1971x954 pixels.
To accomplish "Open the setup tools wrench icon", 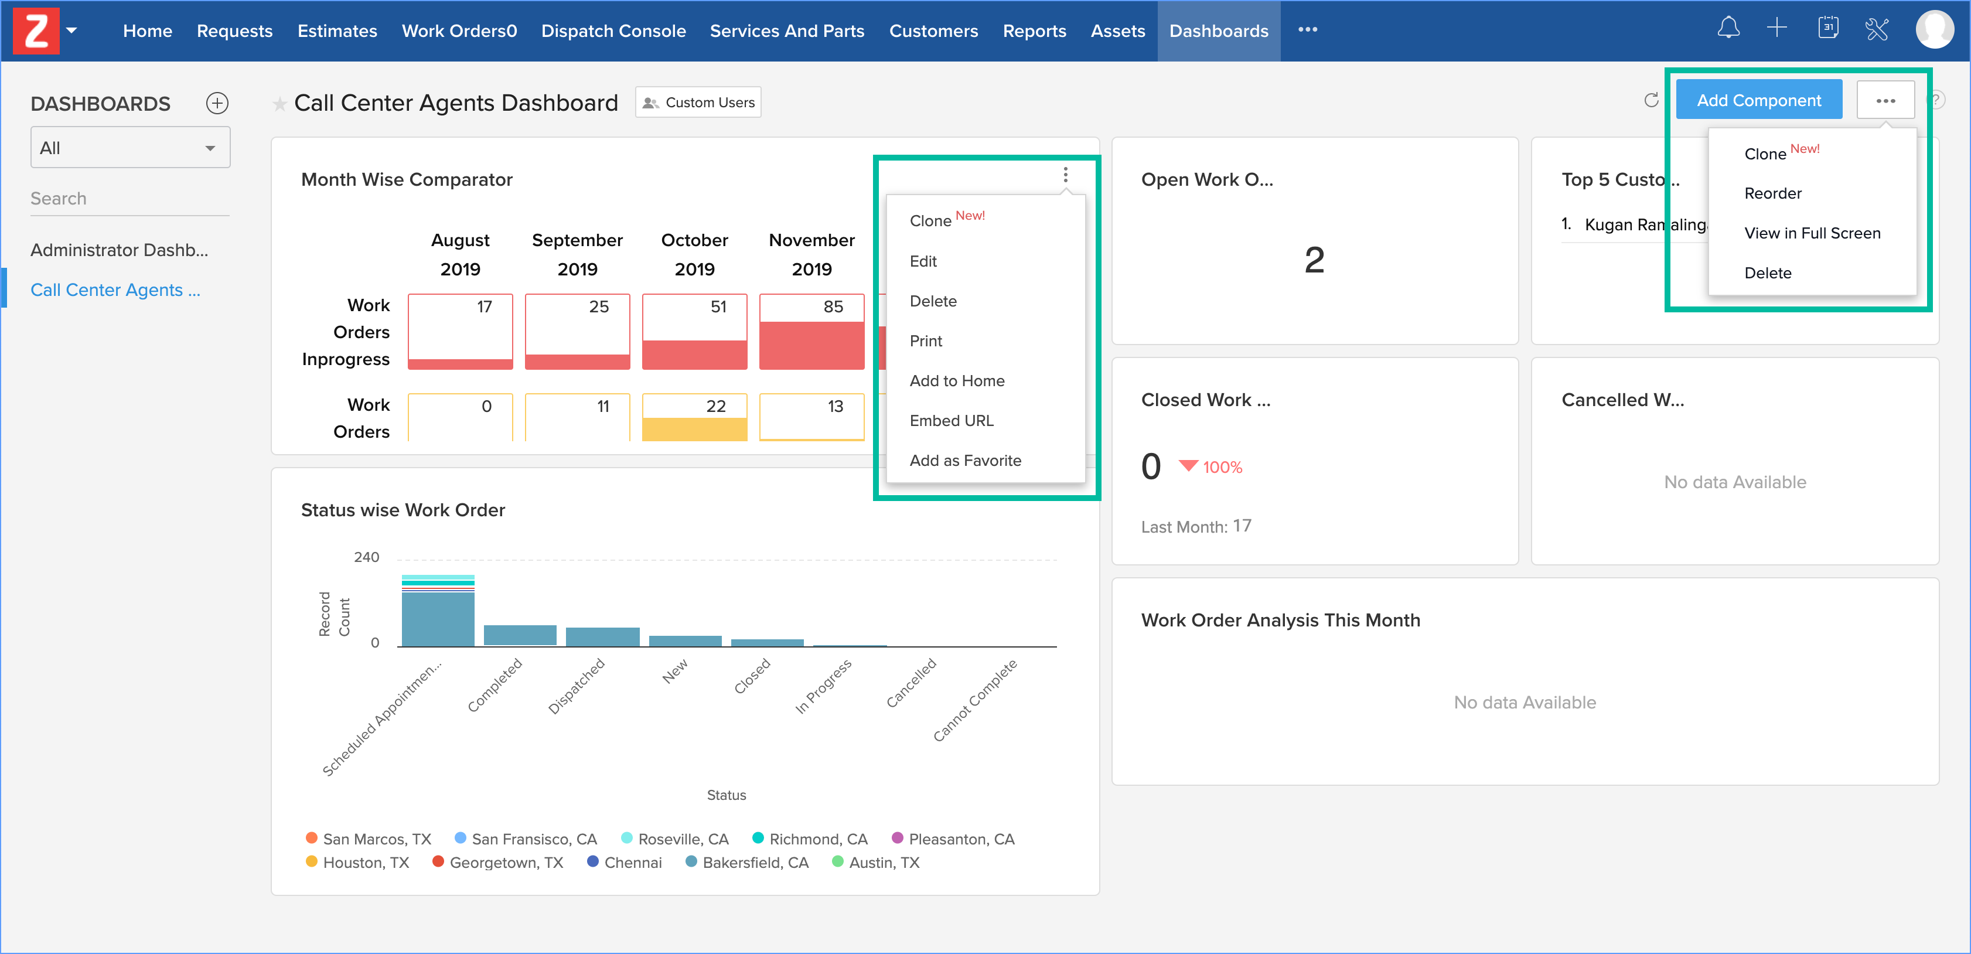I will tap(1877, 29).
